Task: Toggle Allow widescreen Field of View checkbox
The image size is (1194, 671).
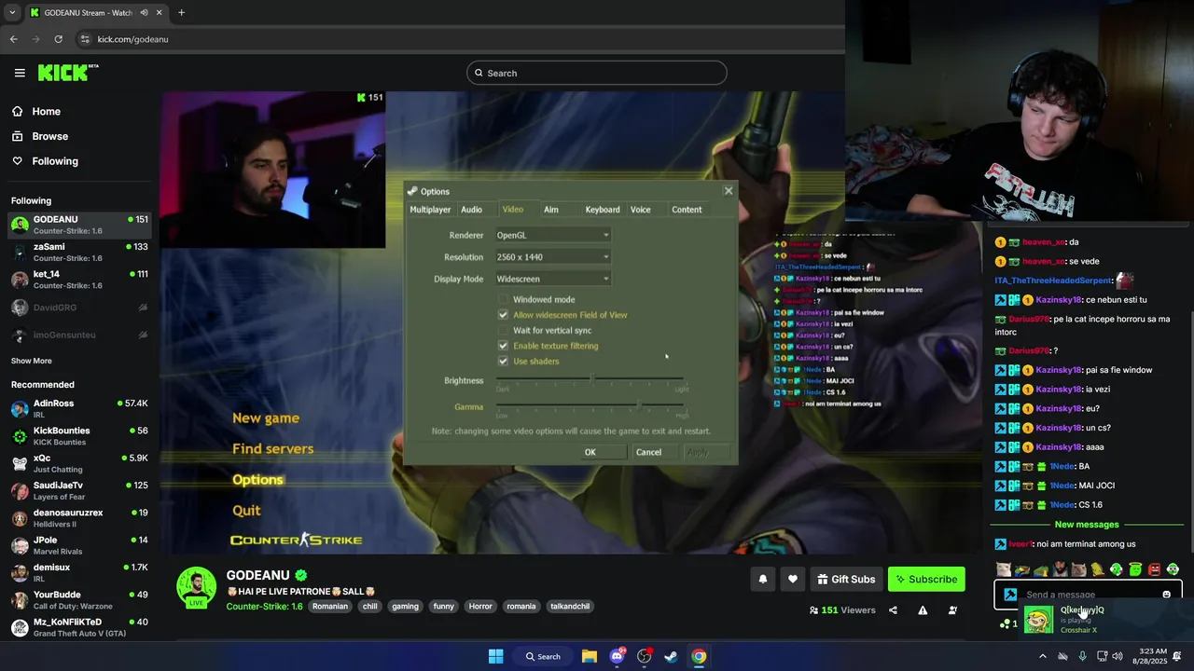Action: pos(503,315)
